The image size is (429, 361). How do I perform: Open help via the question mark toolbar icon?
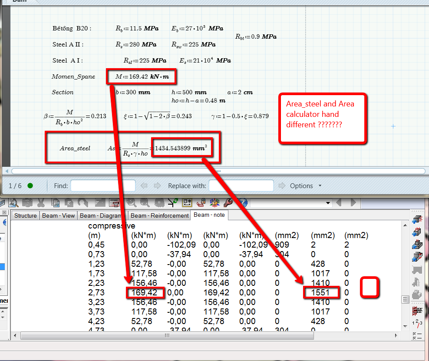(242, 202)
